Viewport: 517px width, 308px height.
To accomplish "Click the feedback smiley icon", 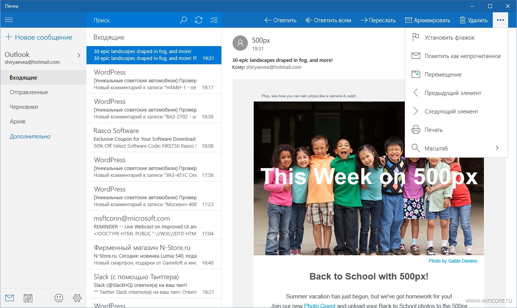I will coord(59,298).
